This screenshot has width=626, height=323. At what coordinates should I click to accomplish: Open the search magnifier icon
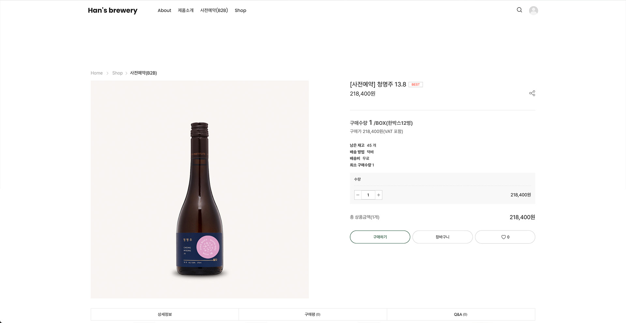[519, 10]
